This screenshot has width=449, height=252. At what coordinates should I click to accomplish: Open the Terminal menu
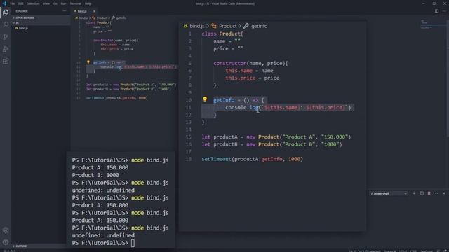pos(76,3)
